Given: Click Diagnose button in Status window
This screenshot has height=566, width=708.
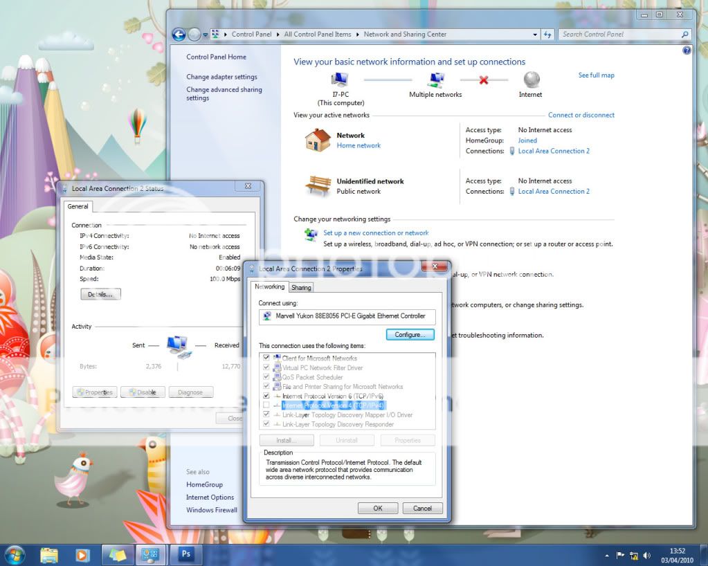Looking at the screenshot, I should pos(190,392).
